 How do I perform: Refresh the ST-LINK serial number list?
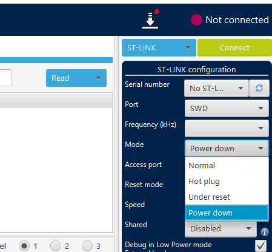tap(259, 88)
